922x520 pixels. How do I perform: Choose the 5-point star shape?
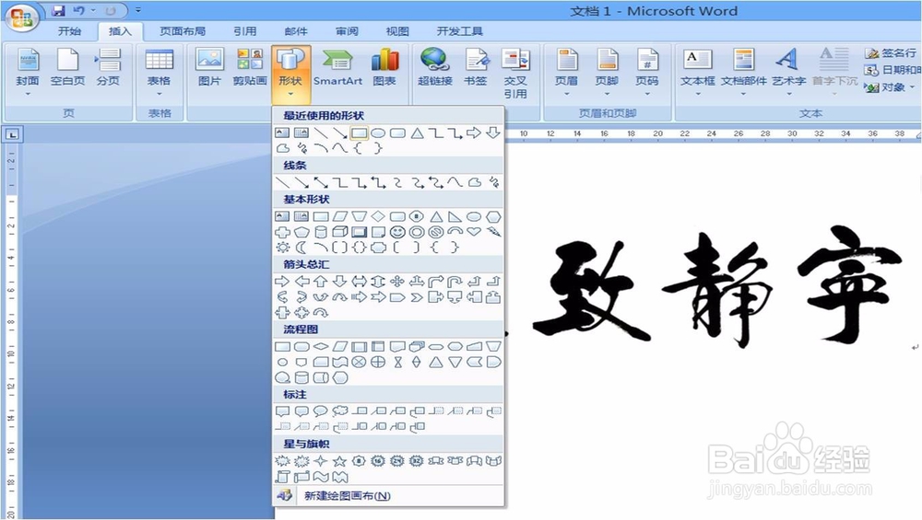coord(340,461)
